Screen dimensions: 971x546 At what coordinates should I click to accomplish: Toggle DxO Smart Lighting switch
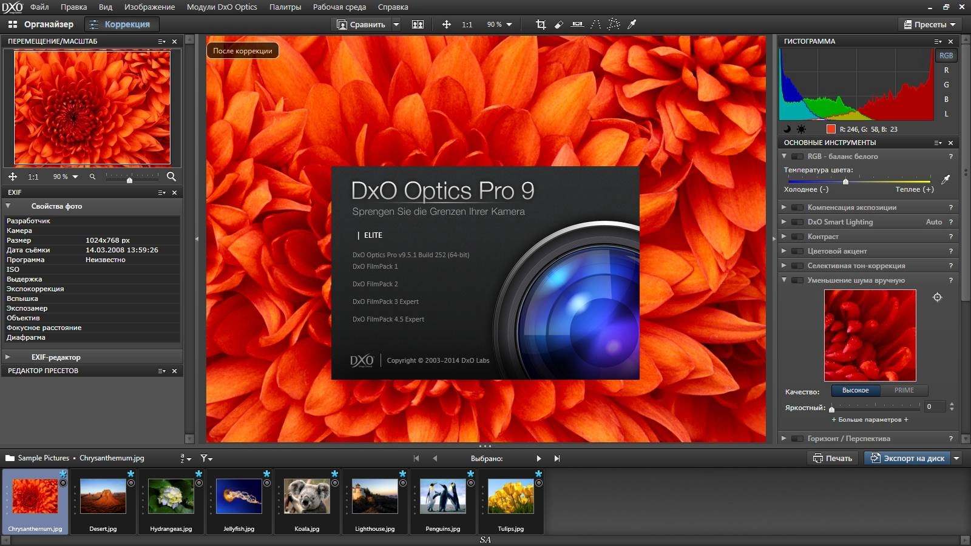point(797,222)
